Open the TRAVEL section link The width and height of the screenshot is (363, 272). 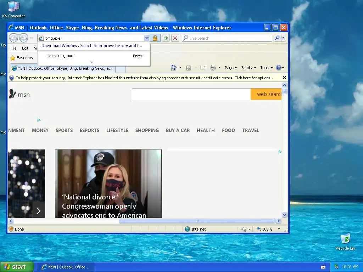pos(251,130)
